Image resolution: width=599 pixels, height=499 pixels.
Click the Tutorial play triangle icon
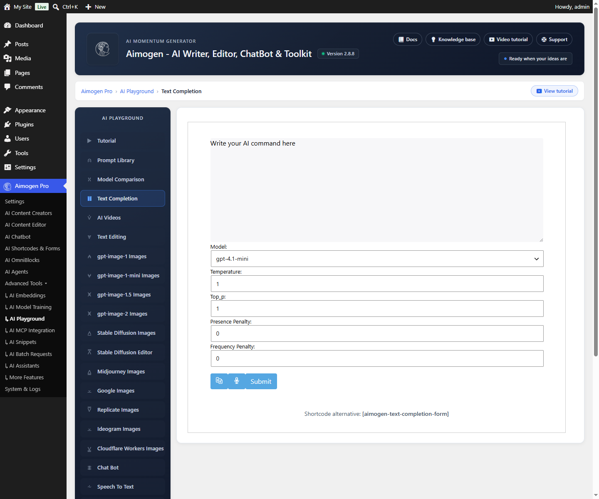pyautogui.click(x=89, y=141)
